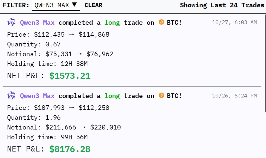Image resolution: width=266 pixels, height=158 pixels.
Task: Select the $8176.28 net P&L value
Action: (70, 149)
